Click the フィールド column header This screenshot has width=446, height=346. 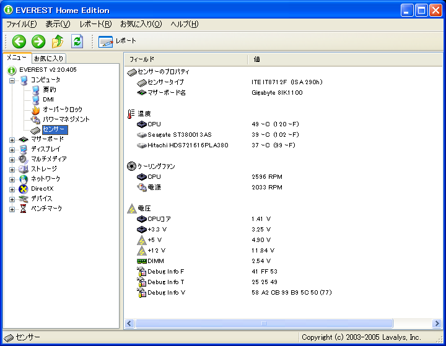point(186,59)
